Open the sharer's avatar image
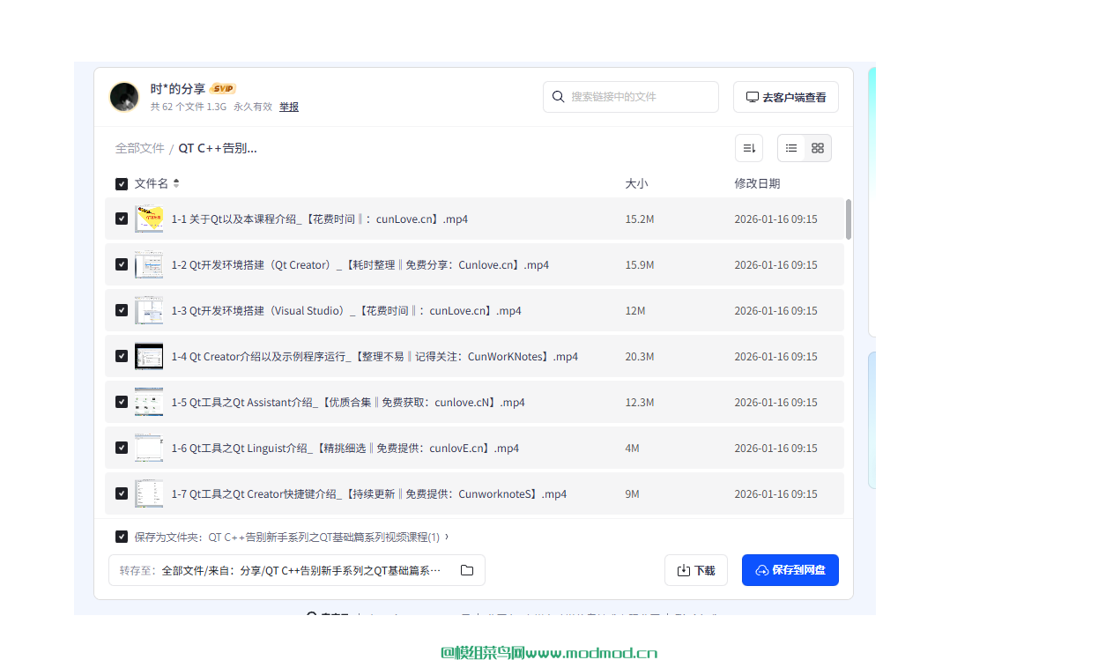This screenshot has height=660, width=1098. 124,97
